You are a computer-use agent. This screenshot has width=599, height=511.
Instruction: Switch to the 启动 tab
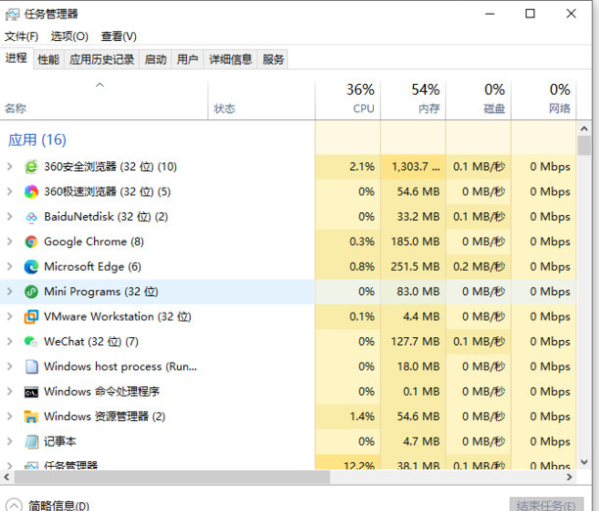tap(156, 60)
